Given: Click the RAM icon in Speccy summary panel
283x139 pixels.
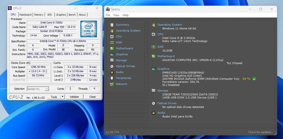Looking at the screenshot, I should click(153, 47).
